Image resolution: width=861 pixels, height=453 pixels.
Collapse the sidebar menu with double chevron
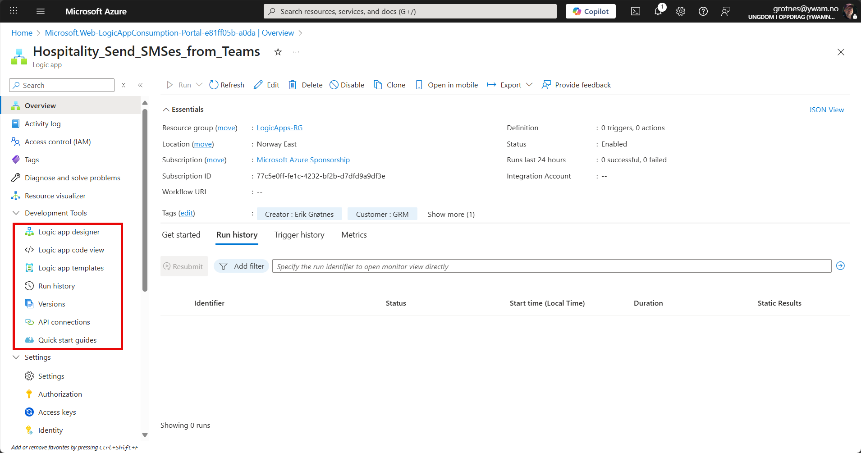(140, 85)
